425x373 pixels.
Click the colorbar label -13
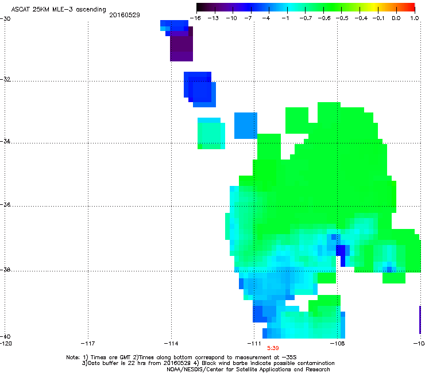[213, 18]
